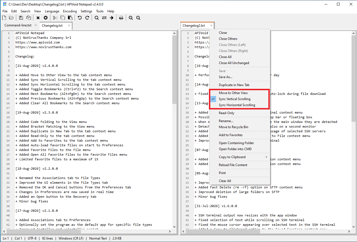The width and height of the screenshot is (357, 242).
Task: Click the Close All circled-X toolbar icon
Action: click(46, 18)
